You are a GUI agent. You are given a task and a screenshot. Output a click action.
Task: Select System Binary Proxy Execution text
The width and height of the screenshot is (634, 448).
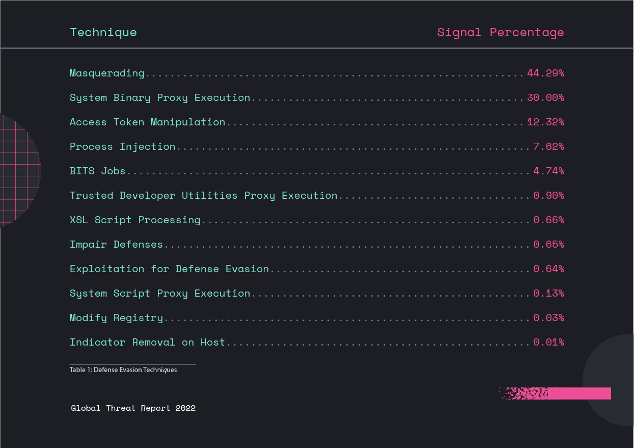coord(160,97)
